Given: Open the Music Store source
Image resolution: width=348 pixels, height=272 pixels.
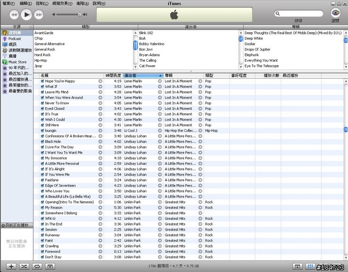Looking at the screenshot, I should tap(18, 62).
